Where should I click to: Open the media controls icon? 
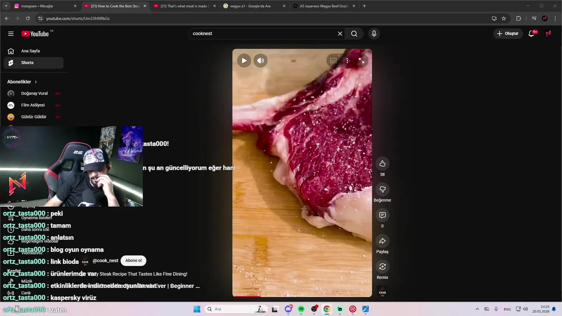click(x=534, y=18)
